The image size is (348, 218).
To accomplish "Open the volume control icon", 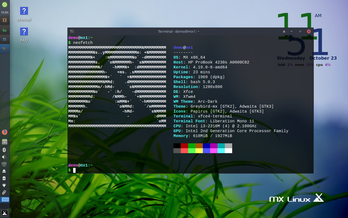I will coord(4,157).
